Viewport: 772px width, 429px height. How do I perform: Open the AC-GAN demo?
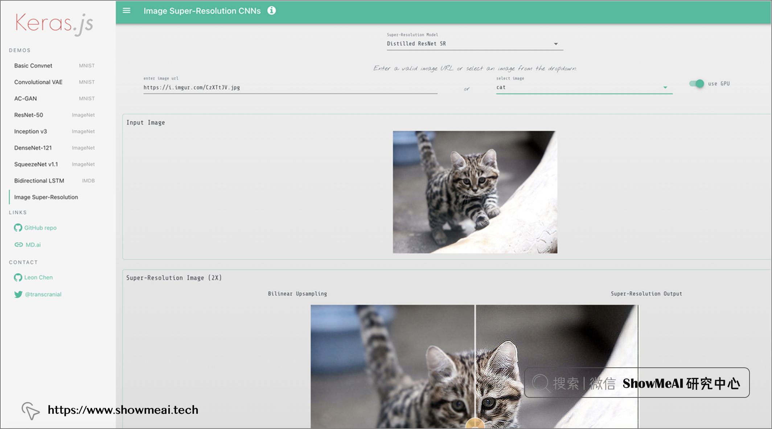(54, 98)
